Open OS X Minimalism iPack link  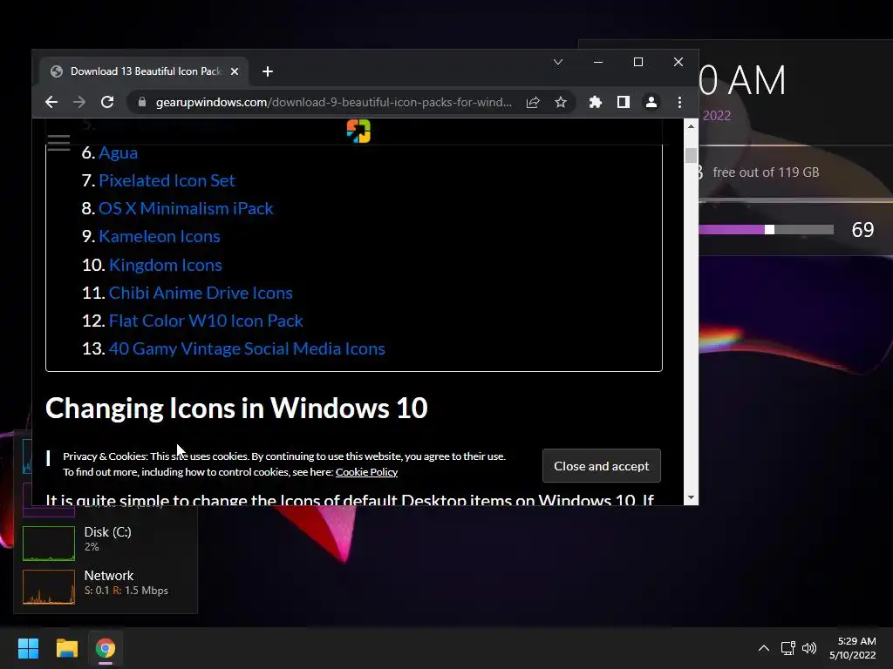click(x=186, y=208)
